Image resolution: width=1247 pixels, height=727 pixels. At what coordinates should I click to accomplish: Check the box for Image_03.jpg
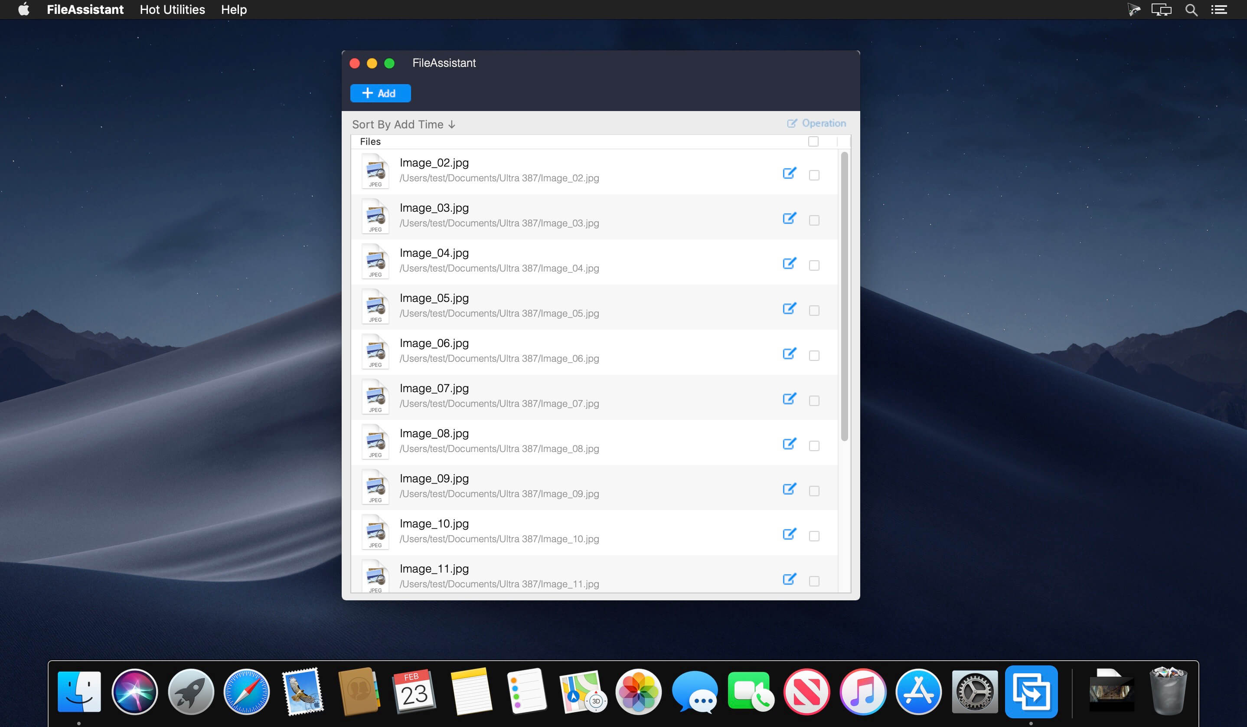pos(814,220)
